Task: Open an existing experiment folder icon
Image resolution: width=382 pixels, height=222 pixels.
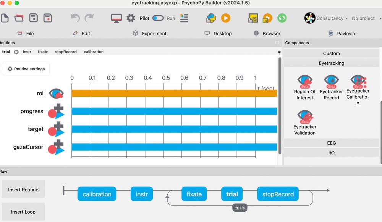Action: [19, 18]
